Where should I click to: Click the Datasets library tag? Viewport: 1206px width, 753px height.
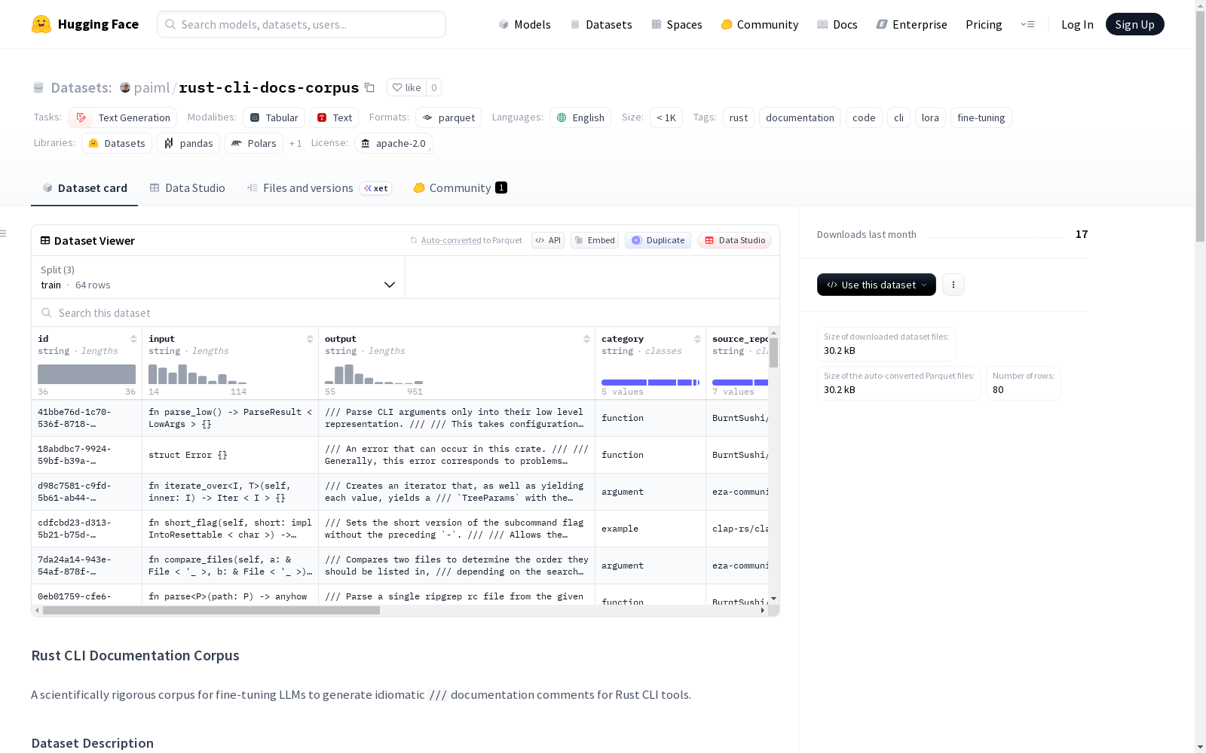(x=117, y=143)
